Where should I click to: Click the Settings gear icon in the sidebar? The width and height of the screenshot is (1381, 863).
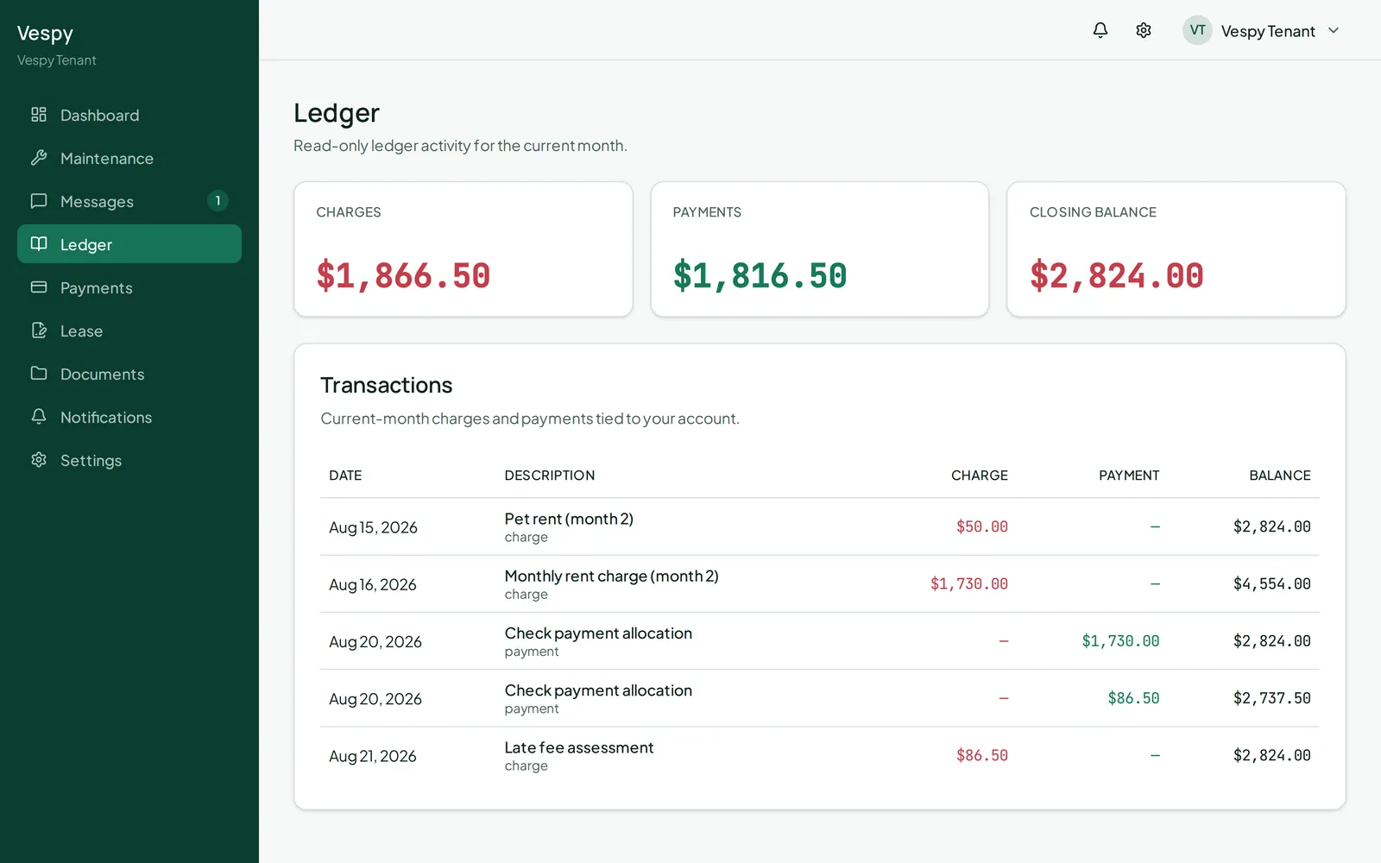point(39,460)
